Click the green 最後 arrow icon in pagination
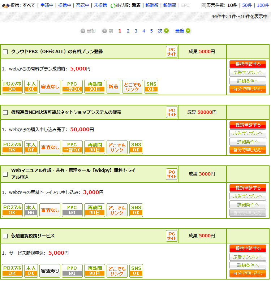Screen dimensions: 271x281 [188, 31]
